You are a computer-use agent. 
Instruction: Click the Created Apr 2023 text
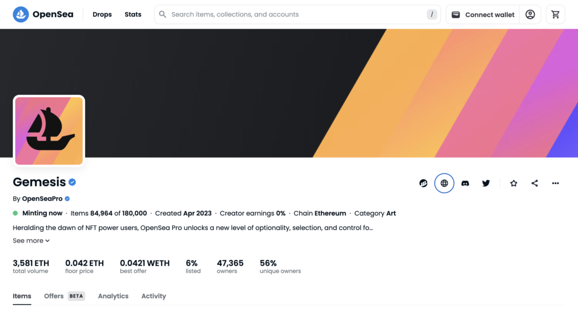coord(183,213)
